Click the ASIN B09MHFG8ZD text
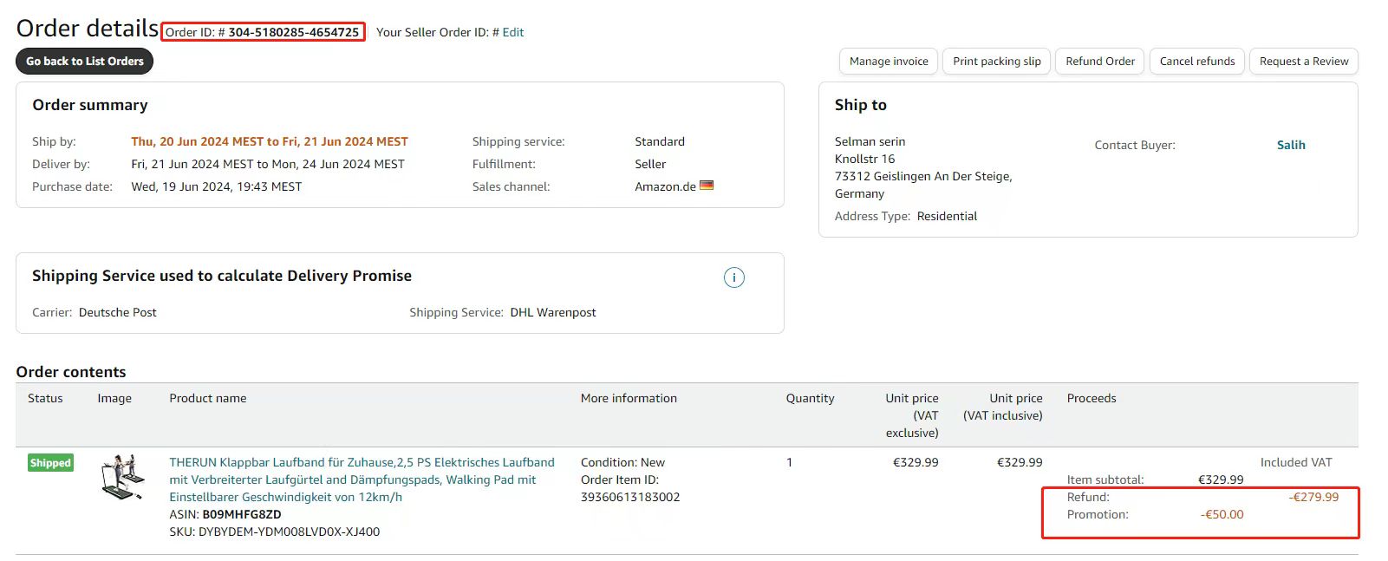Image resolution: width=1388 pixels, height=561 pixels. pos(241,514)
